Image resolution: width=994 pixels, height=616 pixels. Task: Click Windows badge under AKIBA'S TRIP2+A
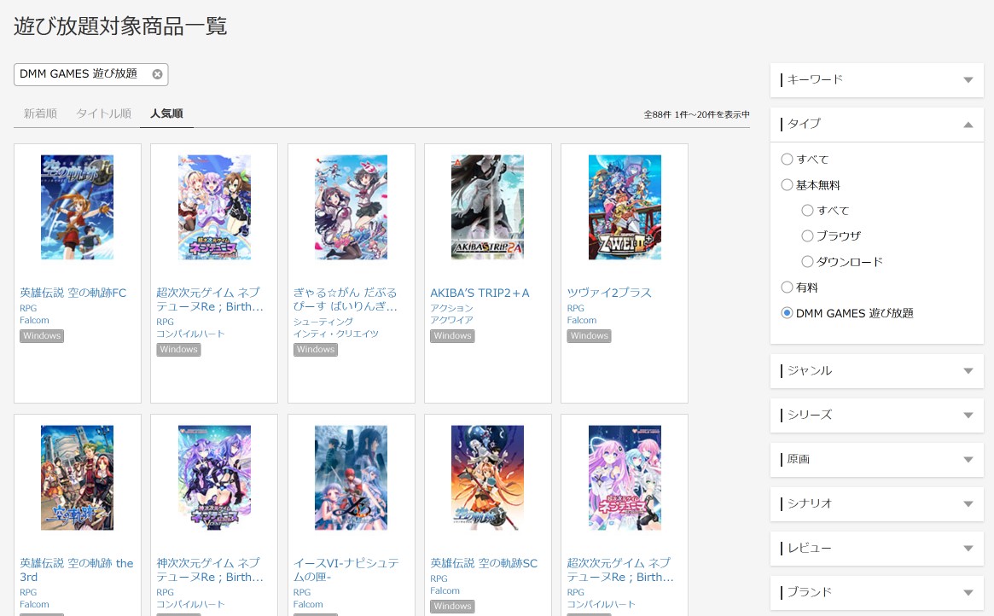[452, 336]
